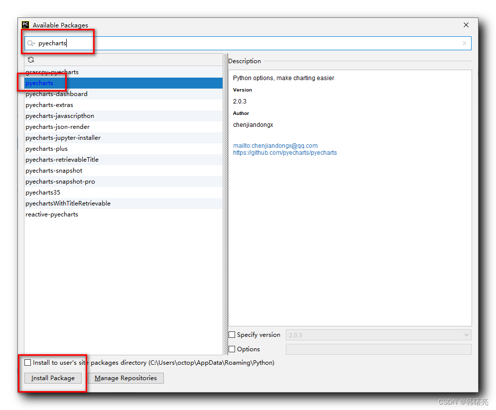Screen dimensions: 496x410
Task: Open the github.com/pyecharts/pyecharts link
Action: (x=285, y=153)
